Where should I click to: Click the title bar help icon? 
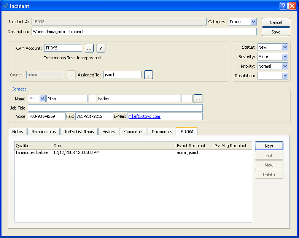coord(283,6)
